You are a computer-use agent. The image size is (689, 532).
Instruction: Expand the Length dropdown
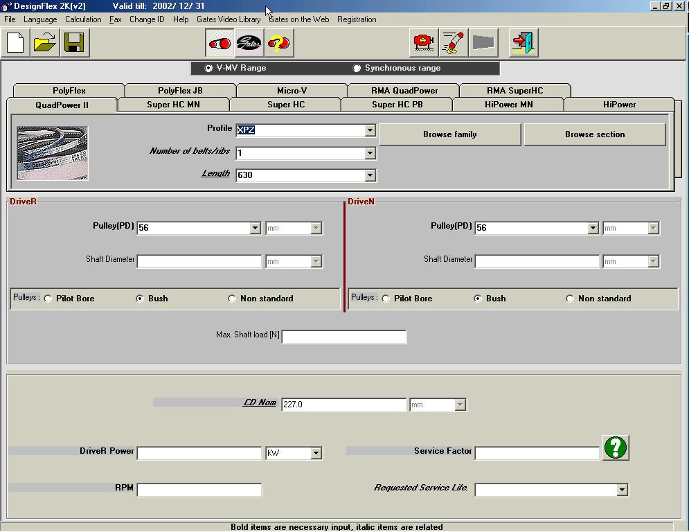[x=370, y=175]
